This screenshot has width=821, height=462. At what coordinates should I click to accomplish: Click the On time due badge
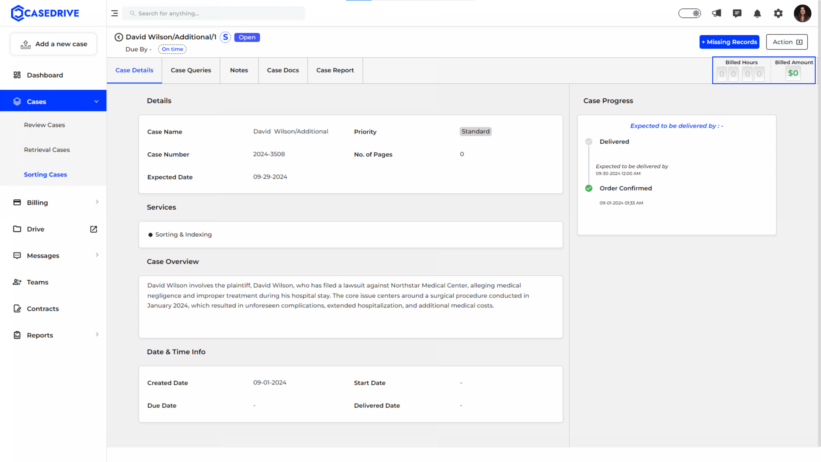[x=172, y=49]
